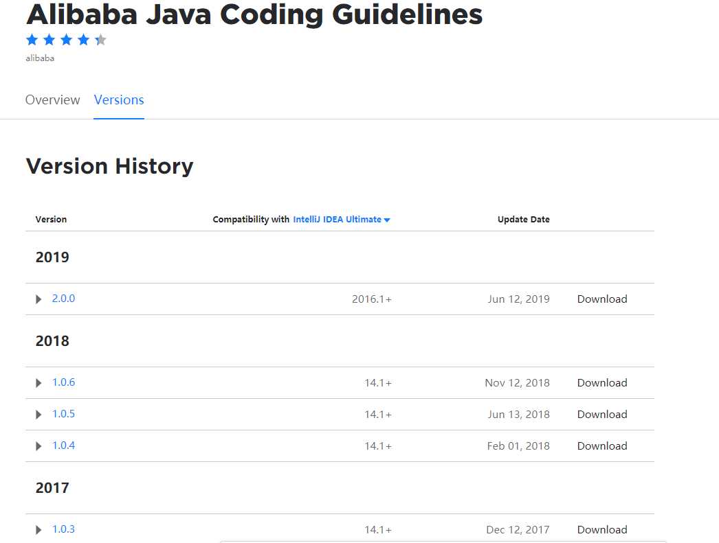Click the Jun 13, 2018 update date
This screenshot has height=543, width=719.
click(518, 415)
